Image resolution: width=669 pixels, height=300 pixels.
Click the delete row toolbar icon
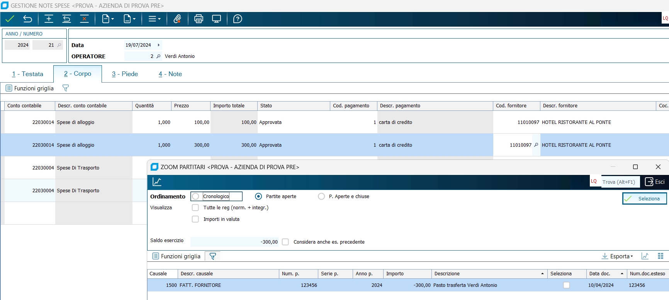(x=84, y=19)
